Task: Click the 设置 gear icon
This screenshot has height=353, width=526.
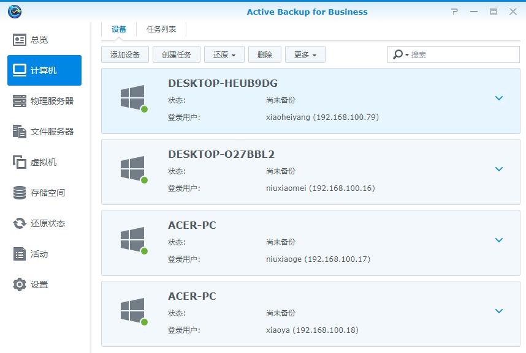Action: (x=20, y=284)
